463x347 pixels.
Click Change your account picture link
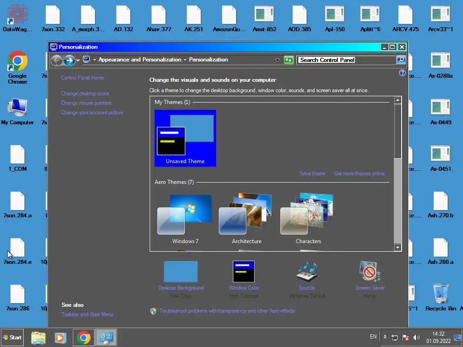pos(92,113)
